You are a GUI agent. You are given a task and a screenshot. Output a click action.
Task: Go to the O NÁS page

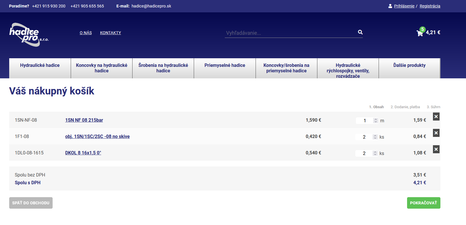click(x=86, y=33)
